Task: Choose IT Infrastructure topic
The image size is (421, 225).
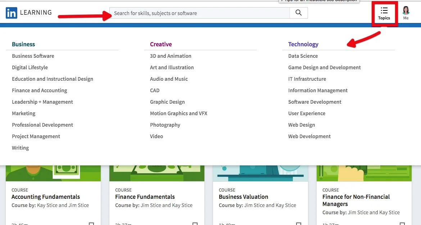Action: (x=307, y=79)
